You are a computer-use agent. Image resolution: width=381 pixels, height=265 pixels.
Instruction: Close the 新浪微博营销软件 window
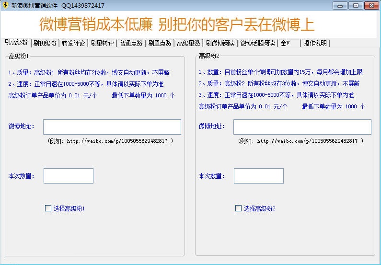tap(371, 5)
